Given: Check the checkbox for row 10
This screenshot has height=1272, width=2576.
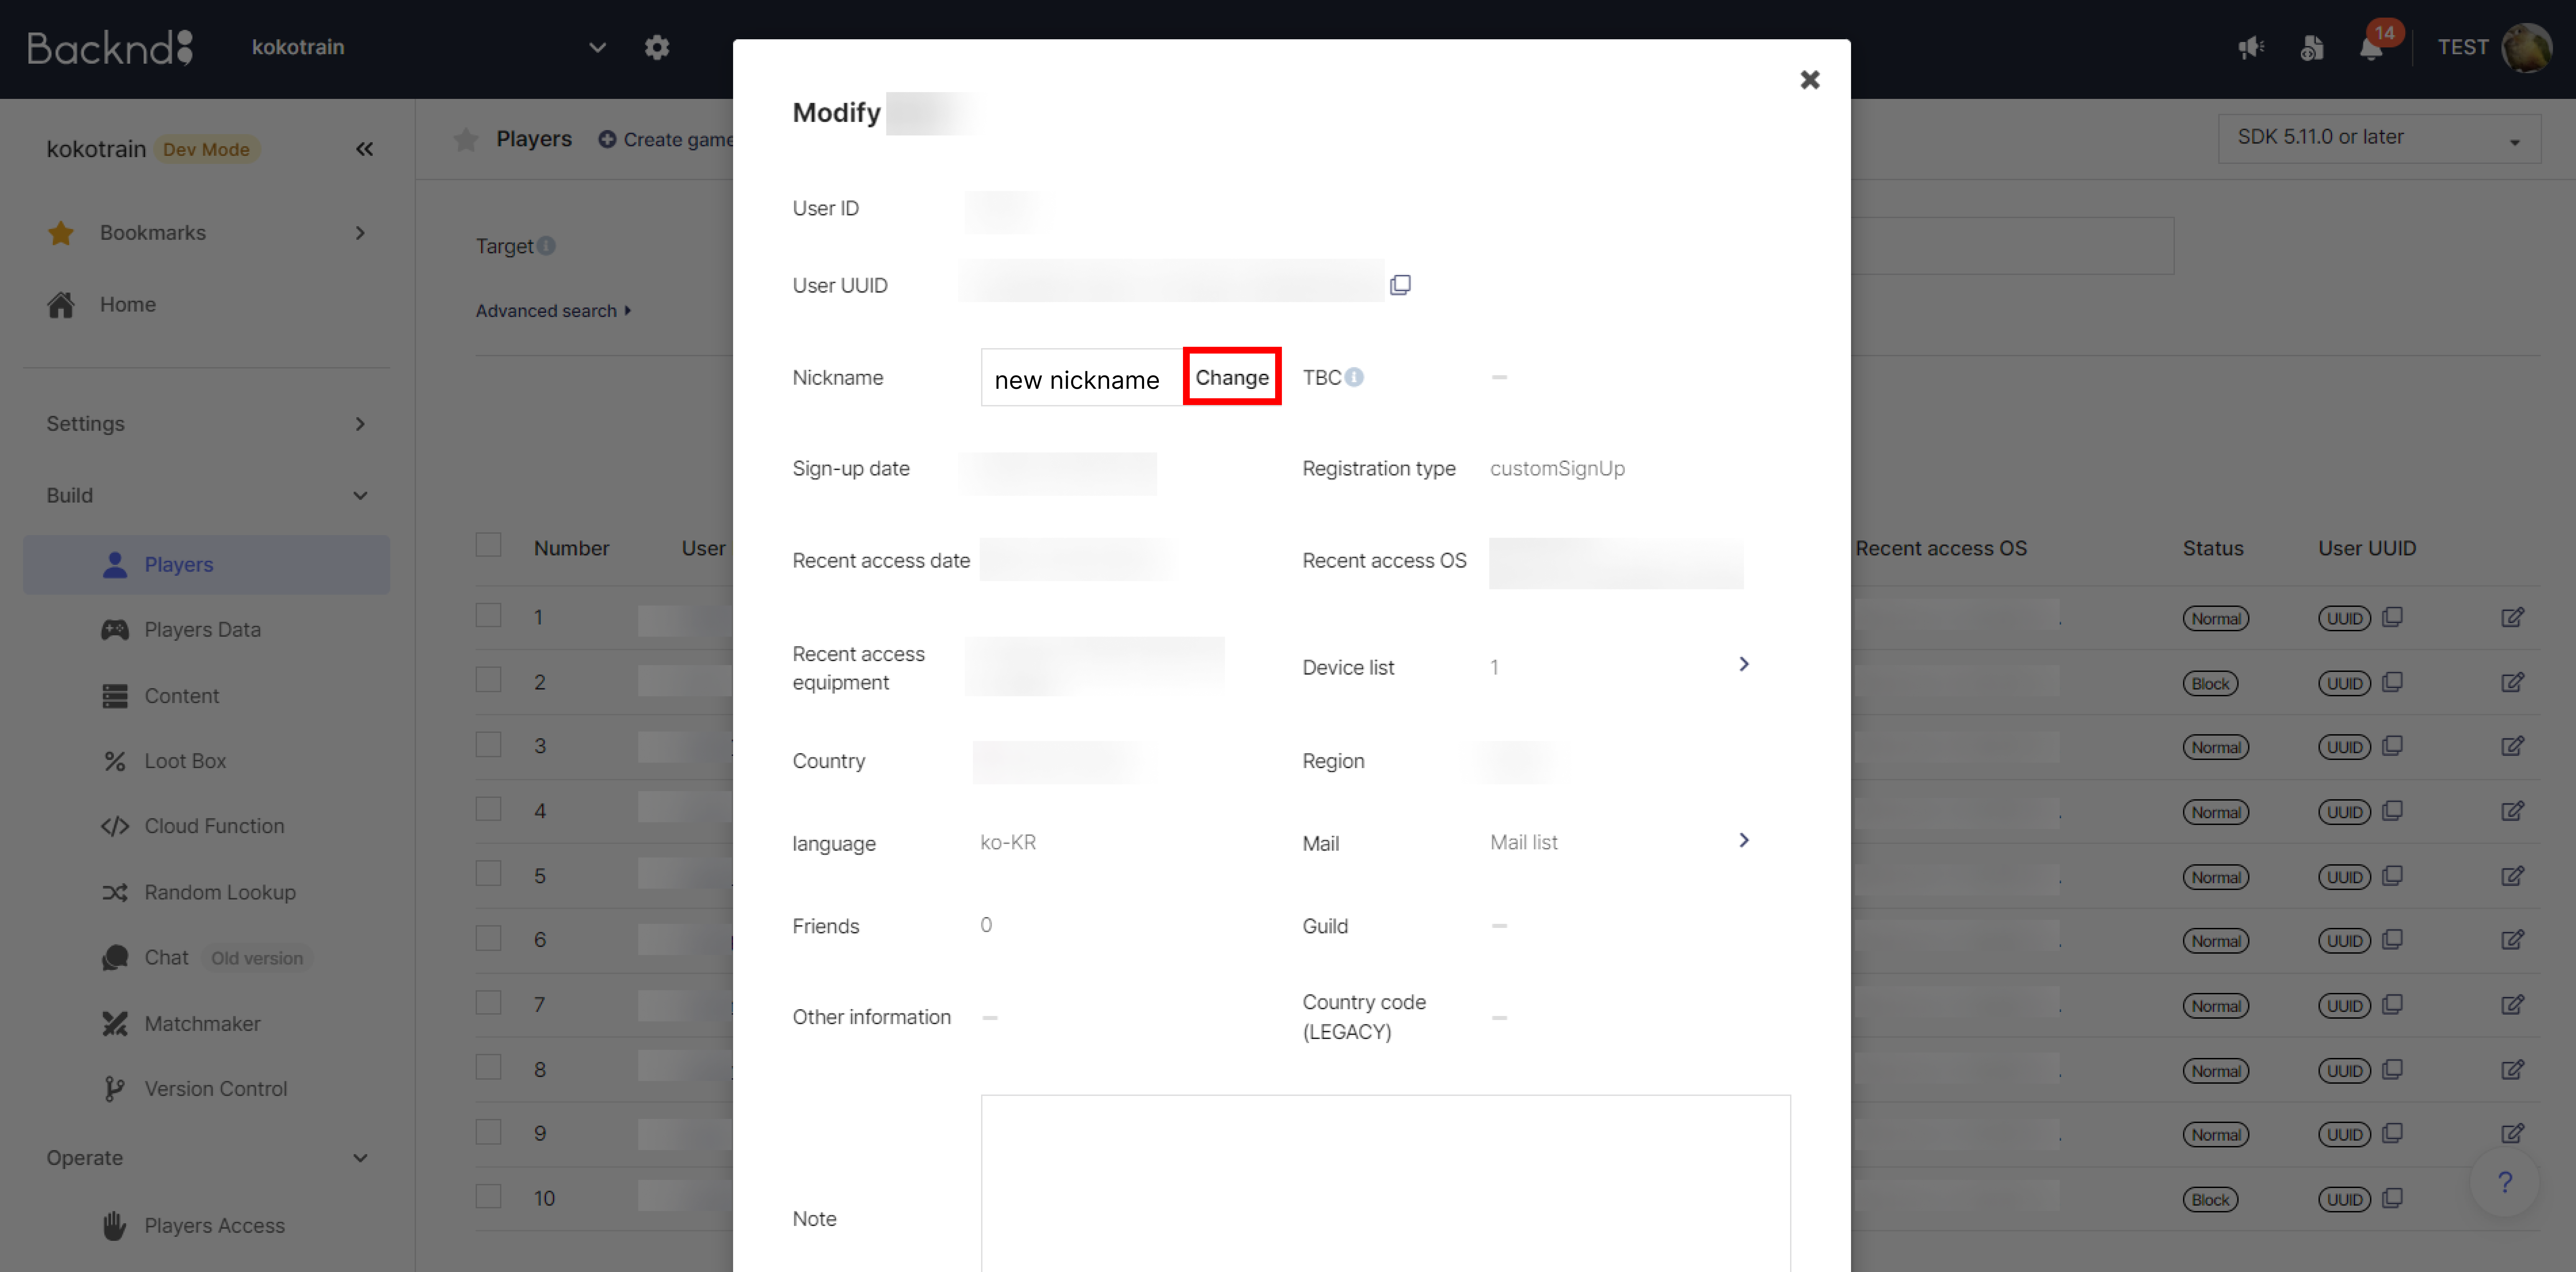Looking at the screenshot, I should (488, 1196).
